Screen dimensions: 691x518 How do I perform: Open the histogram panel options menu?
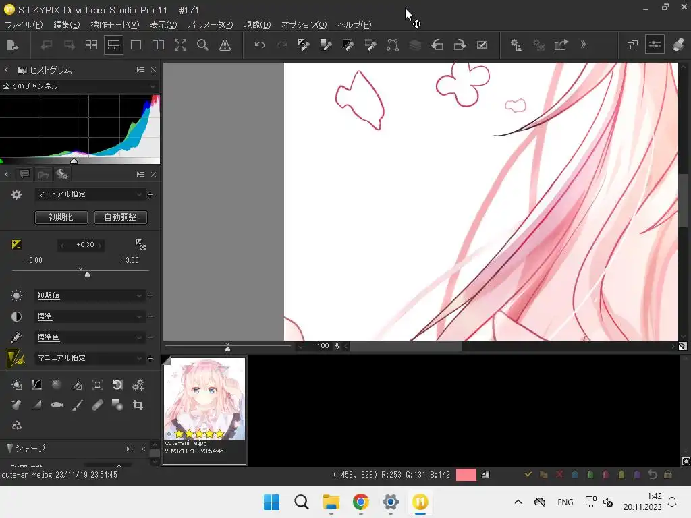click(x=140, y=70)
